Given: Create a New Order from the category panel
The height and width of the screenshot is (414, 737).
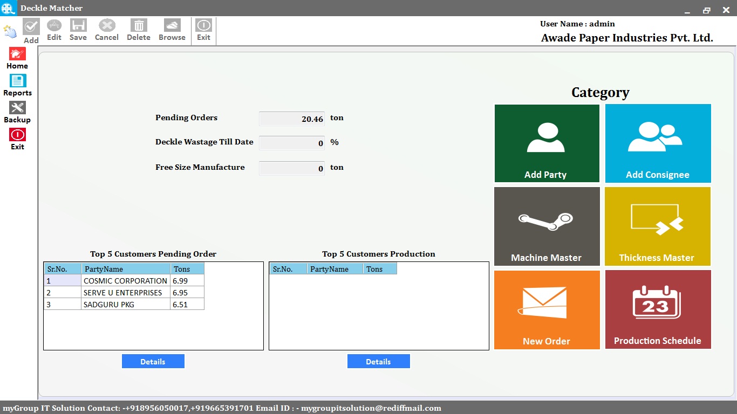Looking at the screenshot, I should point(547,309).
